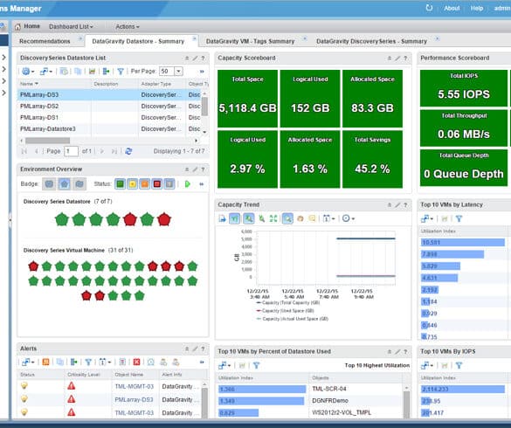Image resolution: width=511 pixels, height=428 pixels.
Task: Expand the first left sidebar chevron
Action: (3, 58)
